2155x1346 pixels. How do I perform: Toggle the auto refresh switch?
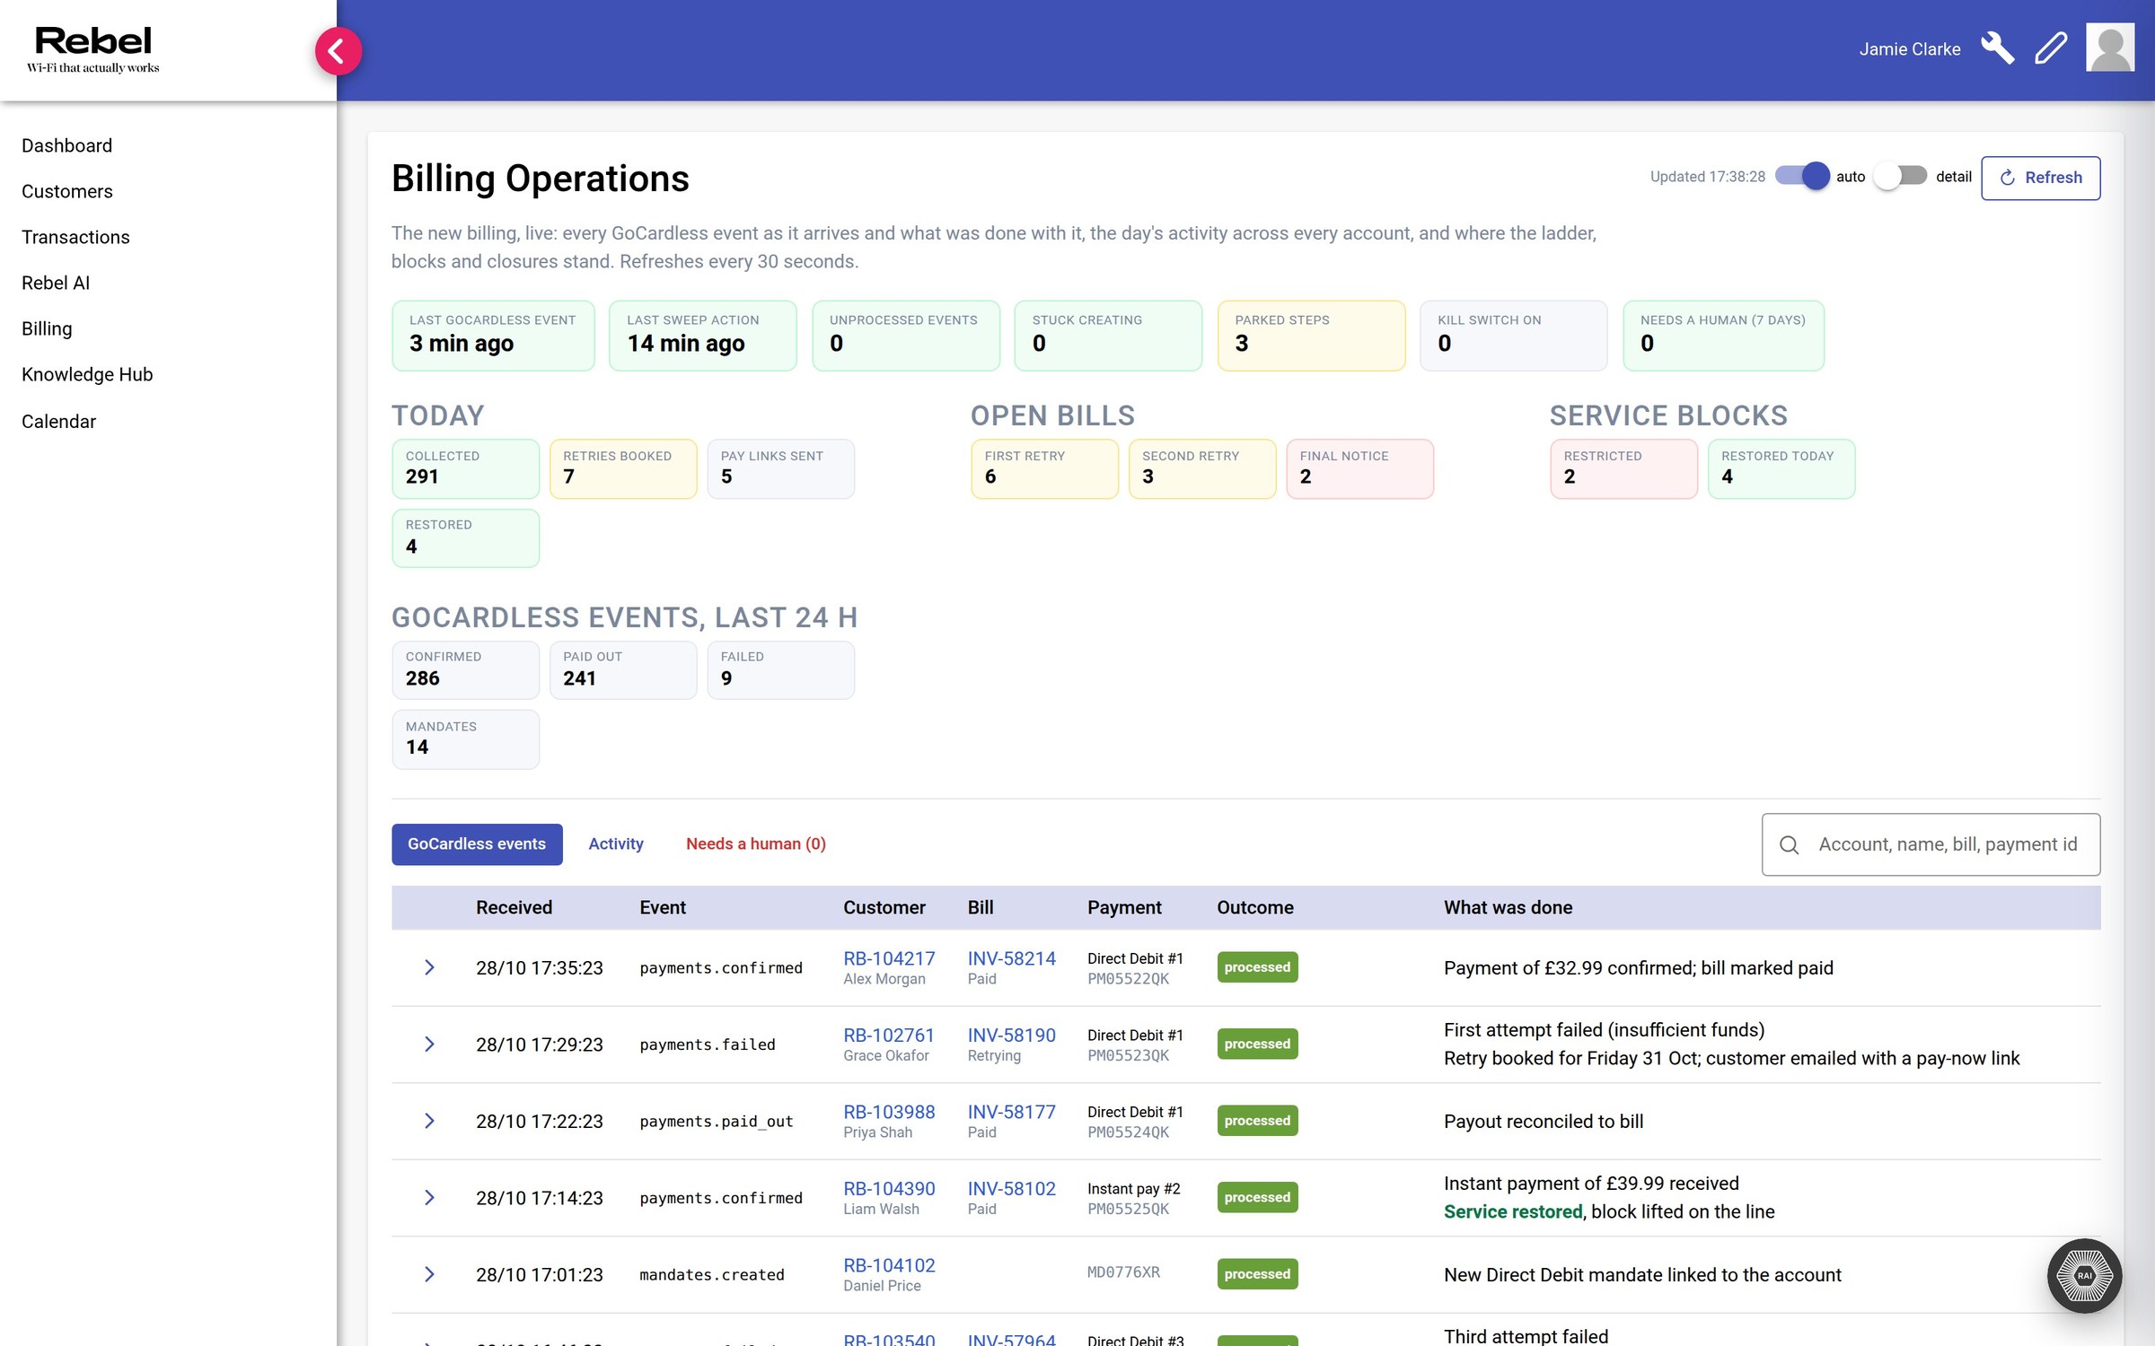(1801, 176)
